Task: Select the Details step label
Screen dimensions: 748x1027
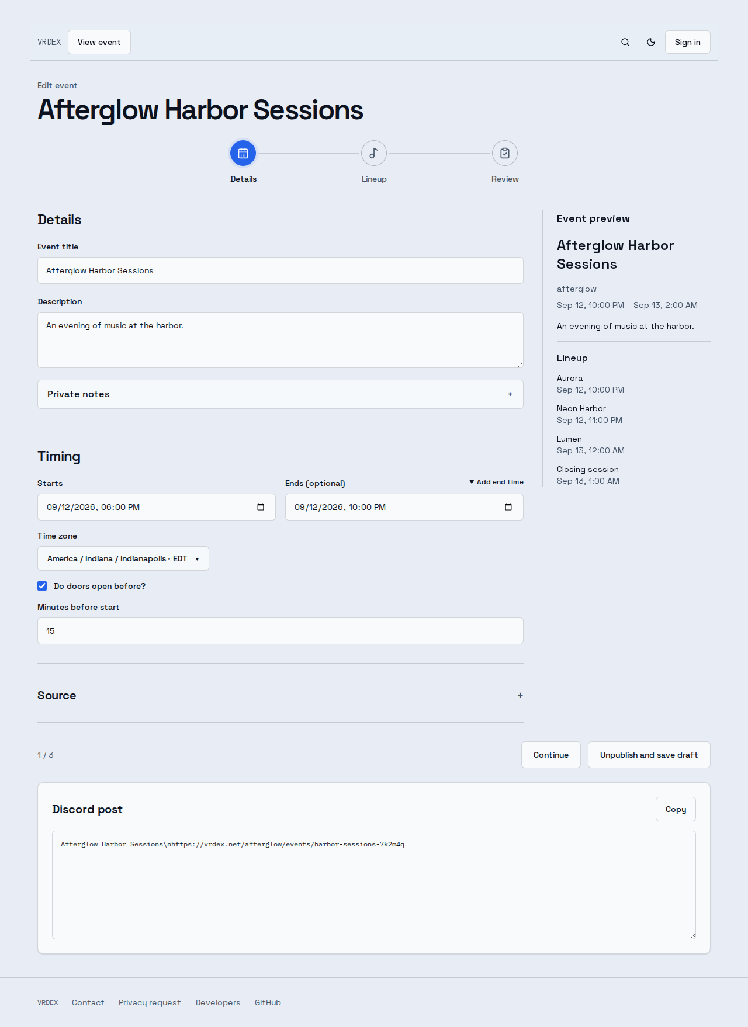Action: 243,179
